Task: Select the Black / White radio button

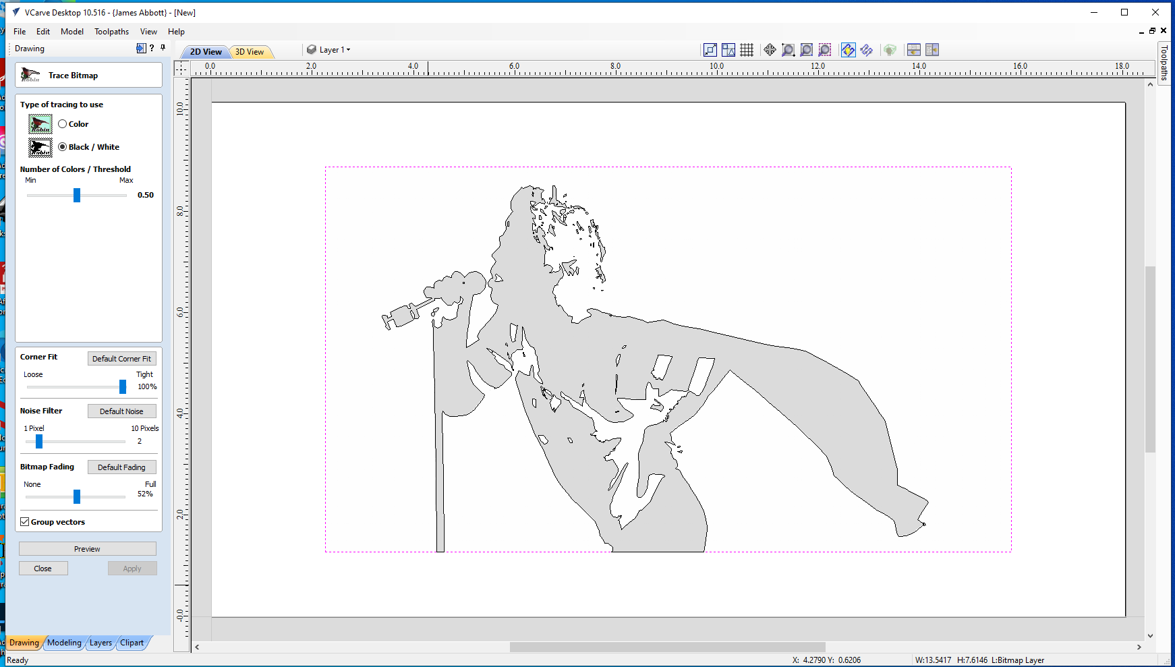Action: [x=63, y=147]
